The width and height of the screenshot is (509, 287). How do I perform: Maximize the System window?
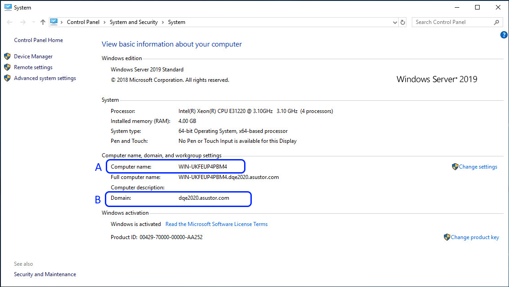pyautogui.click(x=477, y=7)
